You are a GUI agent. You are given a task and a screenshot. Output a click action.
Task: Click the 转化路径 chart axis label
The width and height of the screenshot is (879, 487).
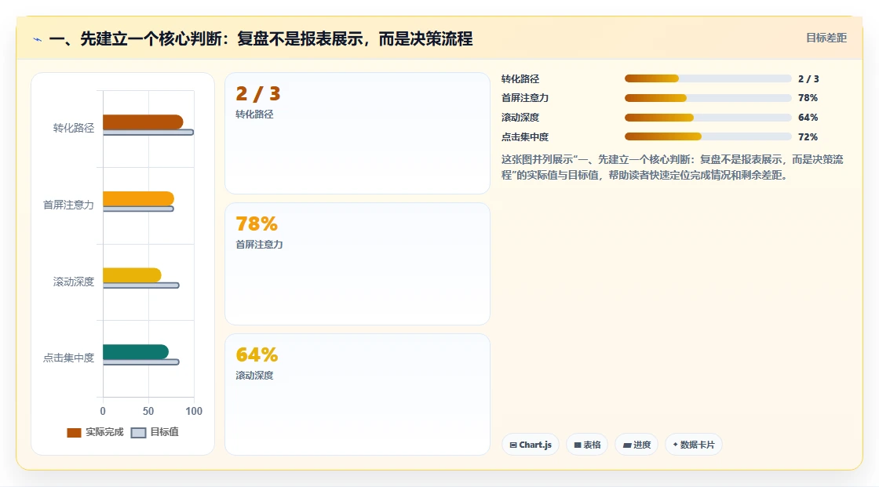(x=74, y=128)
